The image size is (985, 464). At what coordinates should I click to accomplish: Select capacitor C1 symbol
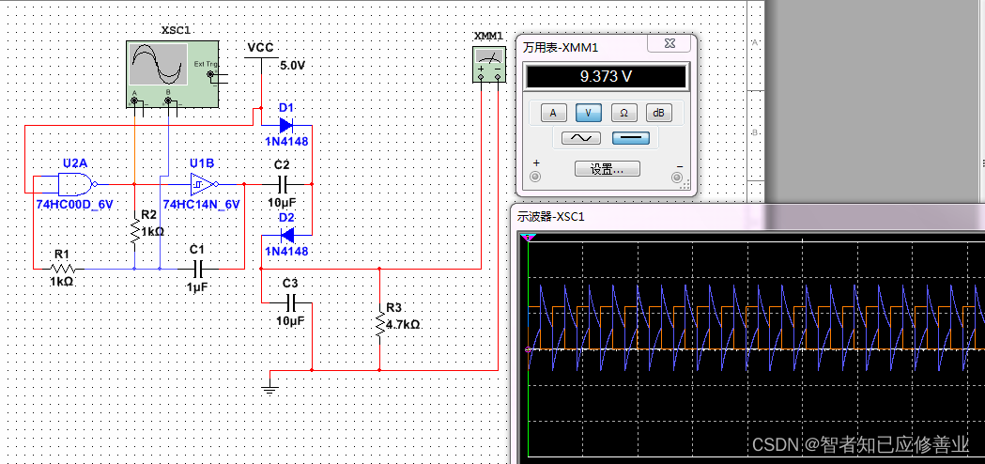pos(200,269)
